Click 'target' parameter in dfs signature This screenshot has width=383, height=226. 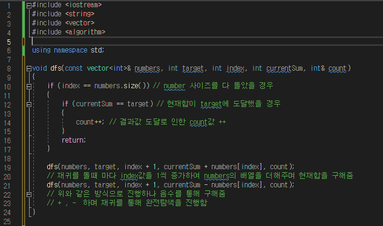[193, 68]
